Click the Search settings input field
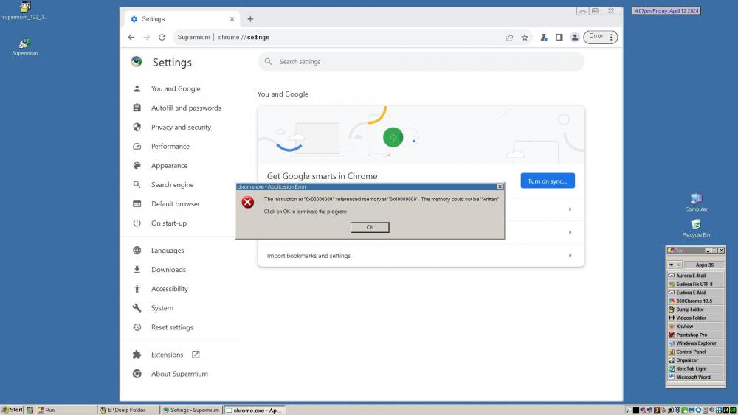The height and width of the screenshot is (415, 738). (421, 62)
